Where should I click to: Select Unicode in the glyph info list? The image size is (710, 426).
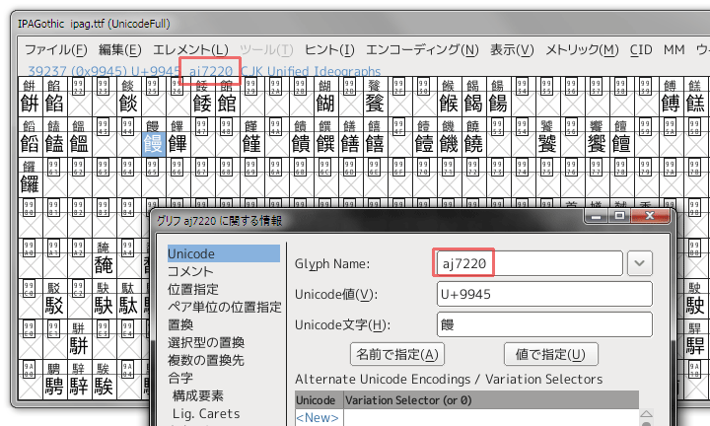point(224,253)
